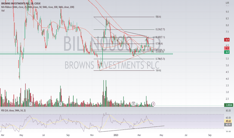Click the red 6.9 price label
Screen dimensions: 234x138
[227, 40]
